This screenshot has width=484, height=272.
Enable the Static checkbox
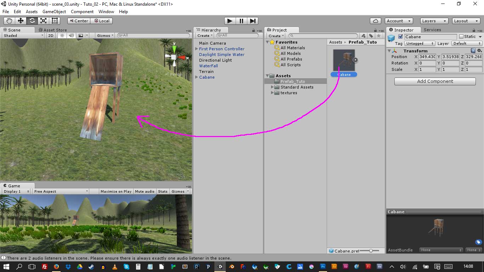(x=461, y=36)
